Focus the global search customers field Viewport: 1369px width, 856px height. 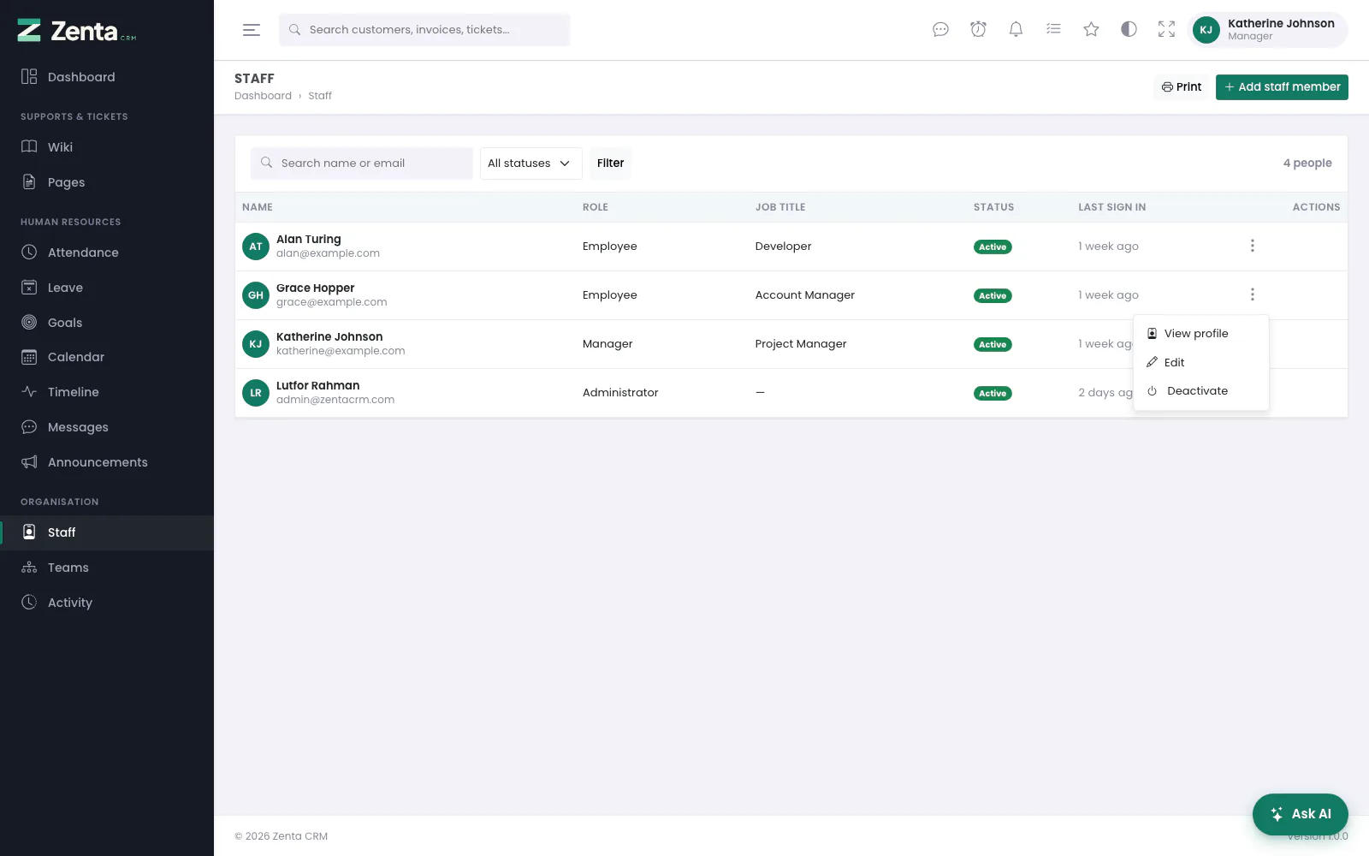tap(424, 30)
